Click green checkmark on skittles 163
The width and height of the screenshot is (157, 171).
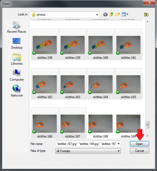point(62,92)
